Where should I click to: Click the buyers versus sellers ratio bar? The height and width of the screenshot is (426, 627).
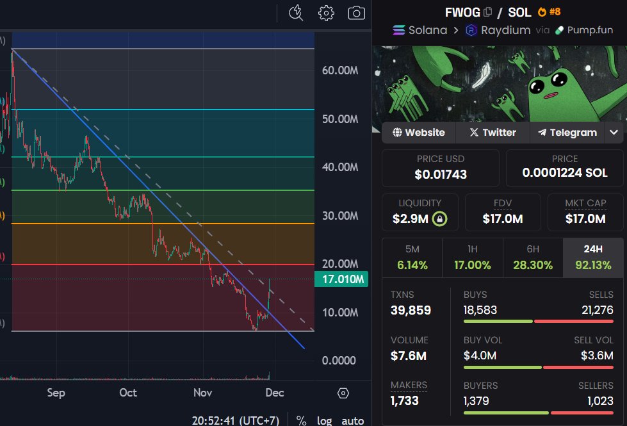coord(538,413)
